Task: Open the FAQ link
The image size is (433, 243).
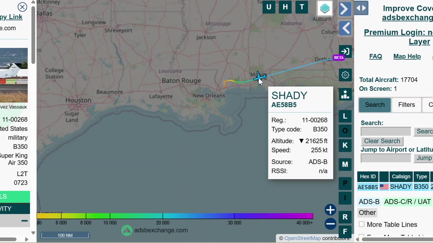Action: [x=375, y=56]
